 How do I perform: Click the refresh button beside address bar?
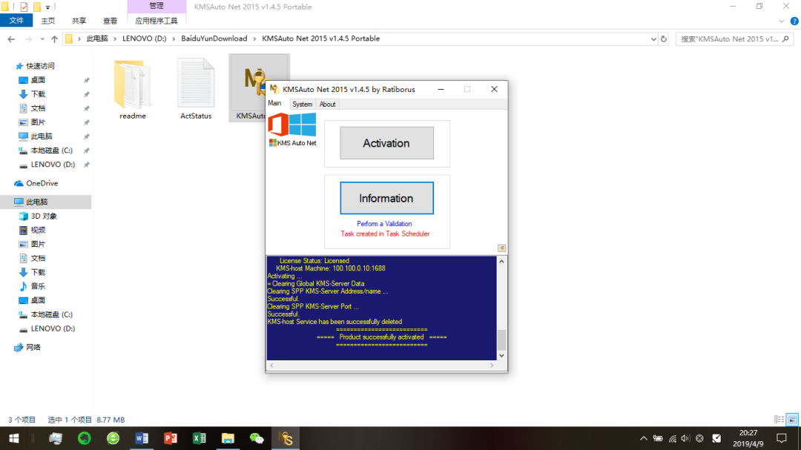click(x=664, y=39)
